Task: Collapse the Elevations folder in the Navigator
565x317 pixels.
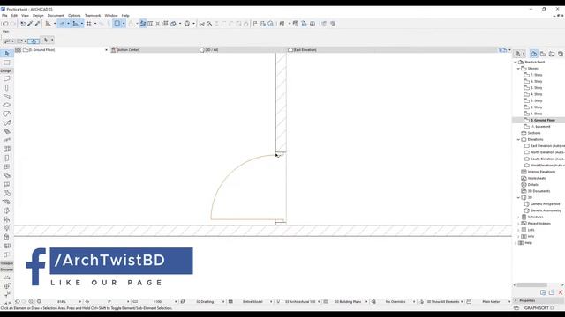Action: click(x=518, y=139)
